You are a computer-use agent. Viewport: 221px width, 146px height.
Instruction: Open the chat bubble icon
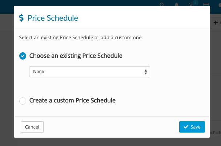click(220, 5)
